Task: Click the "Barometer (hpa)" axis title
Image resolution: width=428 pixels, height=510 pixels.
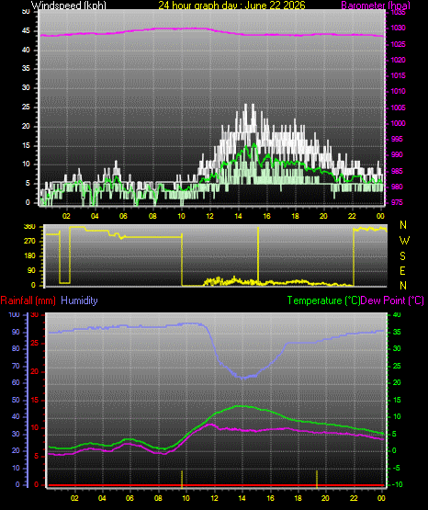Action: point(376,6)
